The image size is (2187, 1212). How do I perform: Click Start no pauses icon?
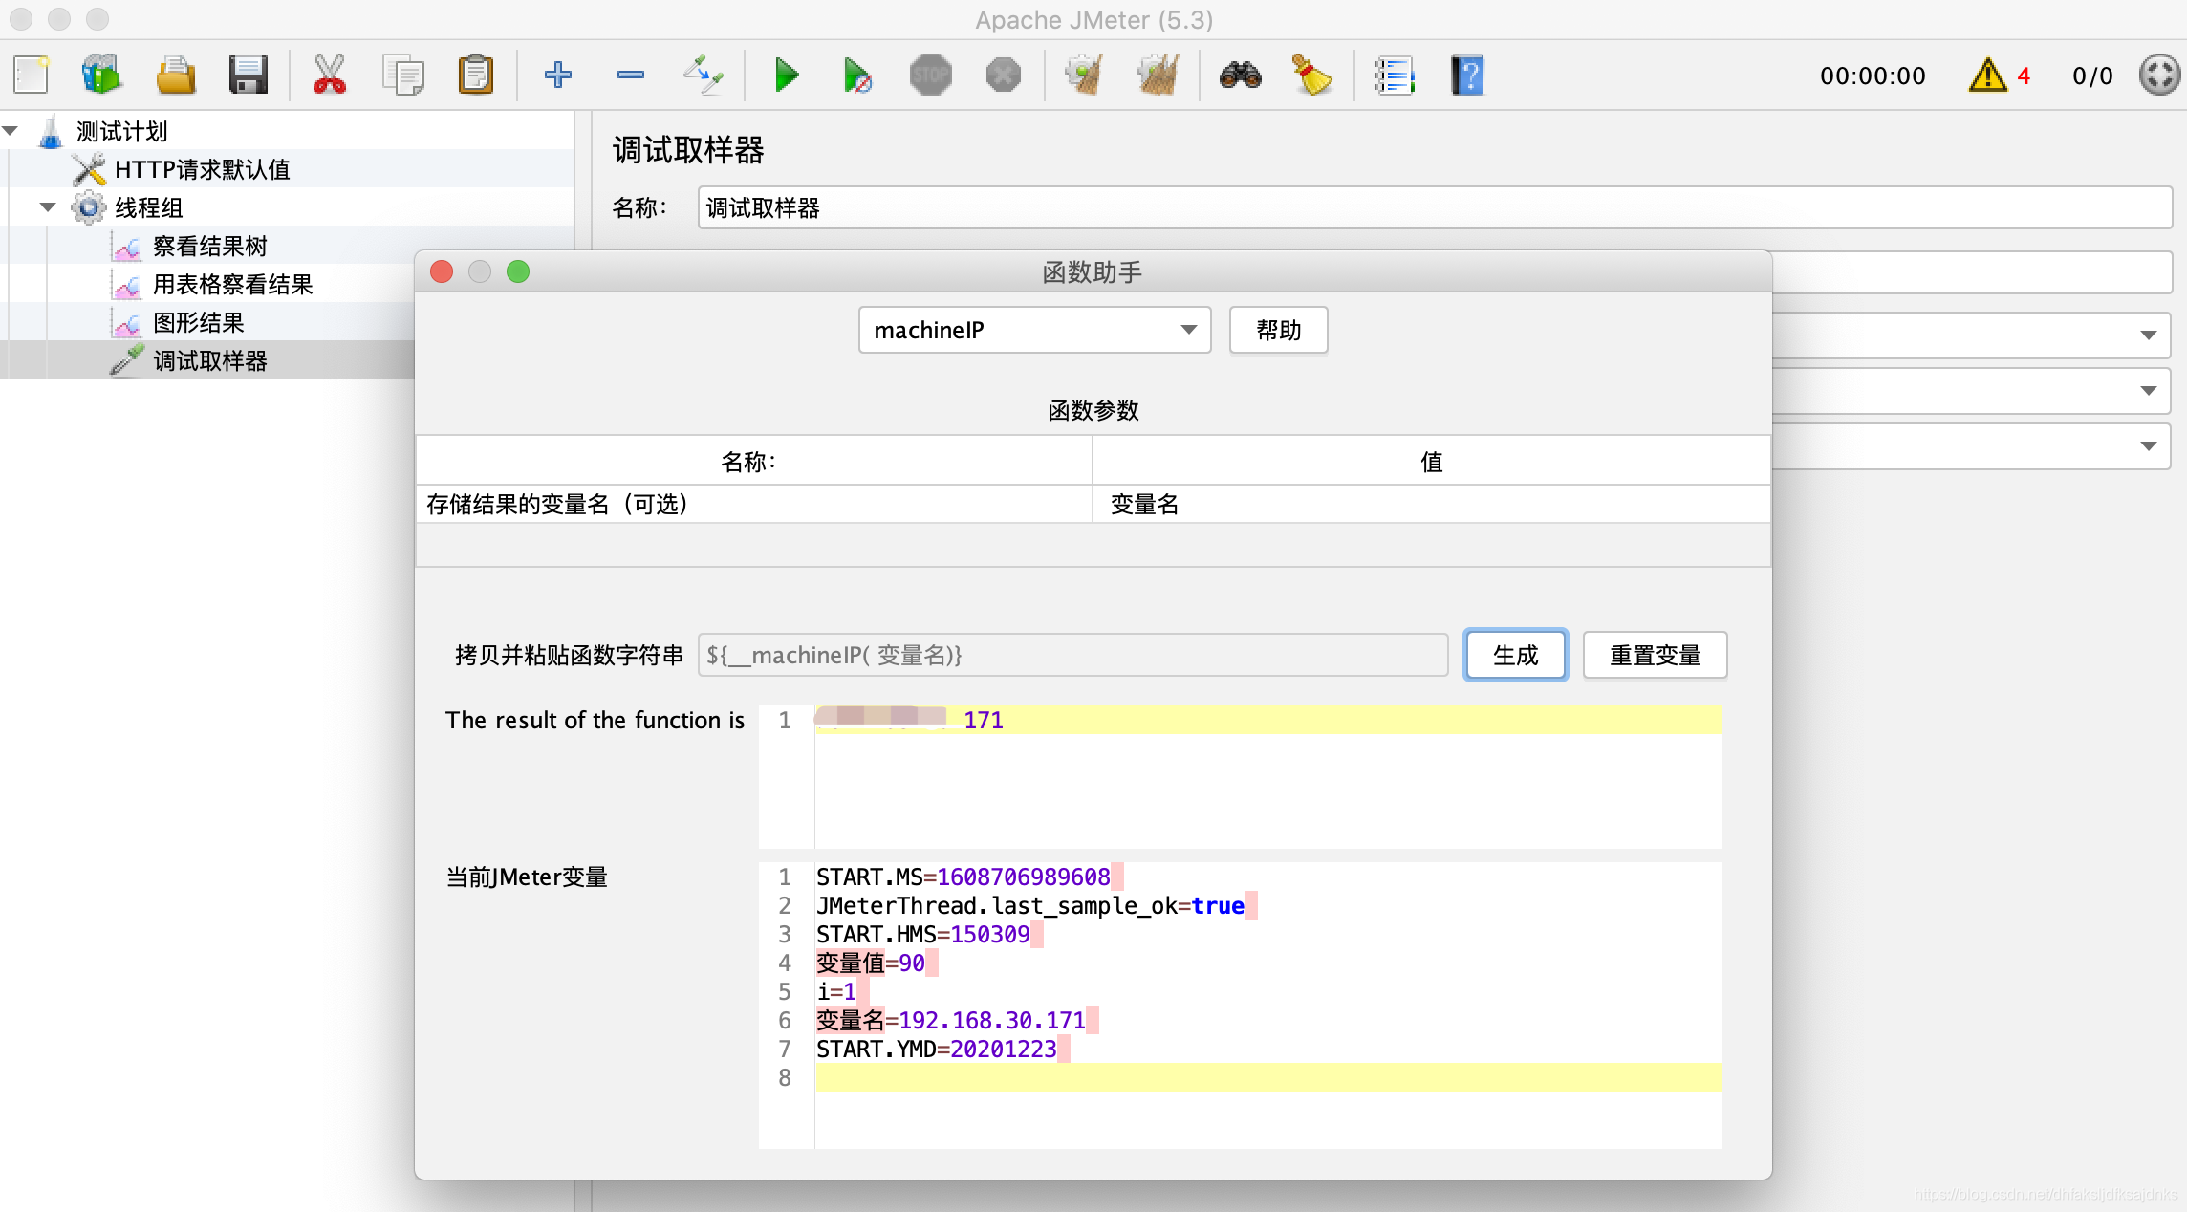coord(857,75)
